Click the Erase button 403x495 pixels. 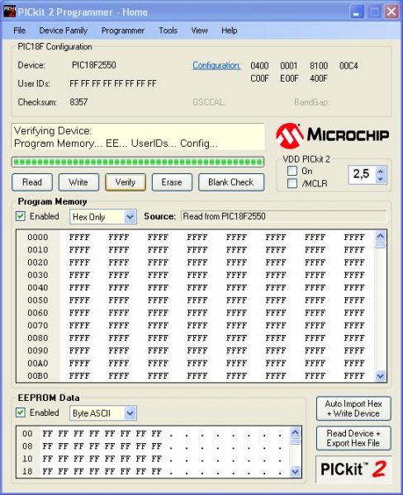[x=172, y=182]
